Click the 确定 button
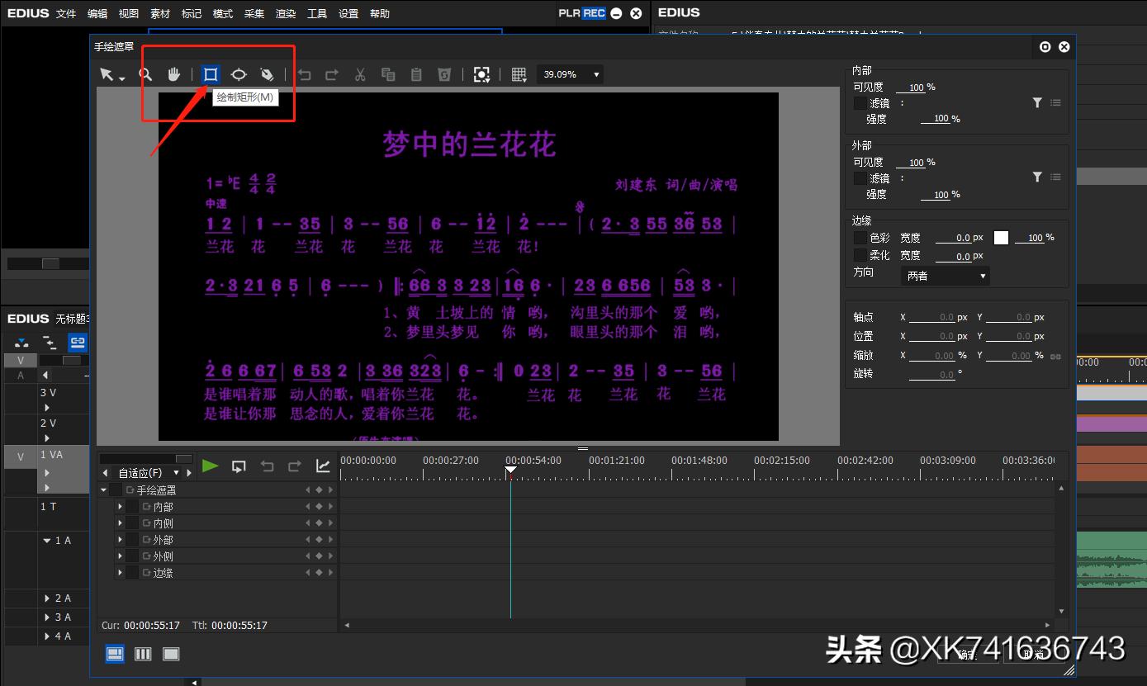The image size is (1147, 686). coord(968,655)
